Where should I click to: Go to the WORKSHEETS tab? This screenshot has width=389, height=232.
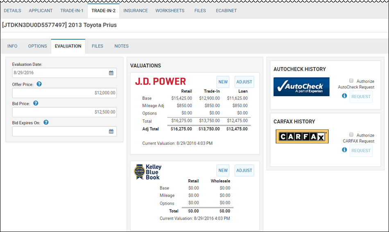(x=170, y=11)
